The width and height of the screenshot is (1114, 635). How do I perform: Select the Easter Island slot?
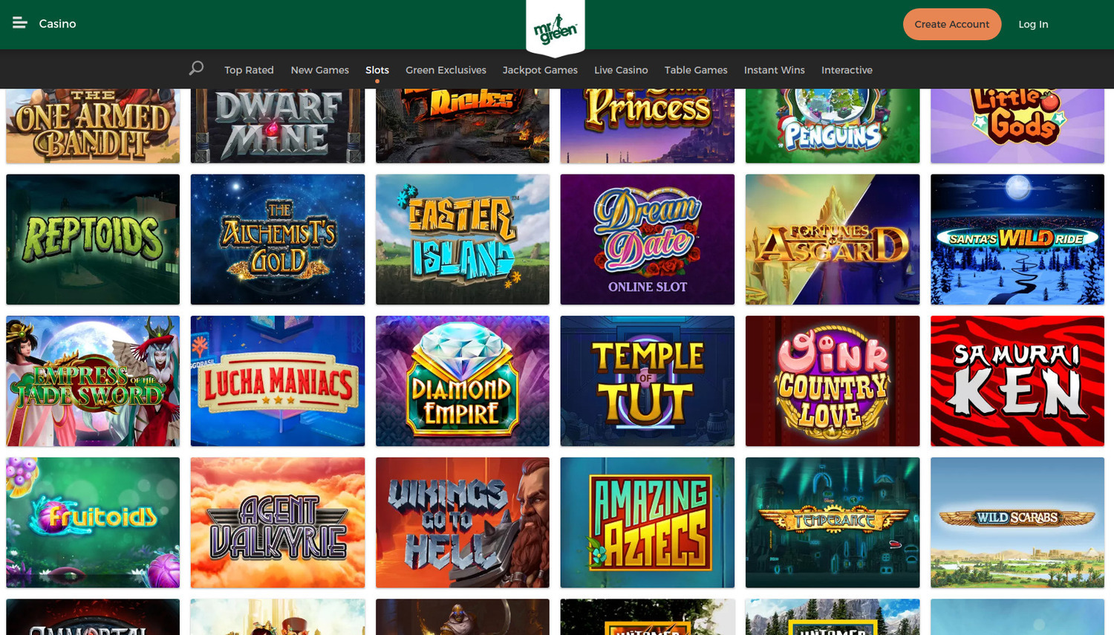(462, 239)
